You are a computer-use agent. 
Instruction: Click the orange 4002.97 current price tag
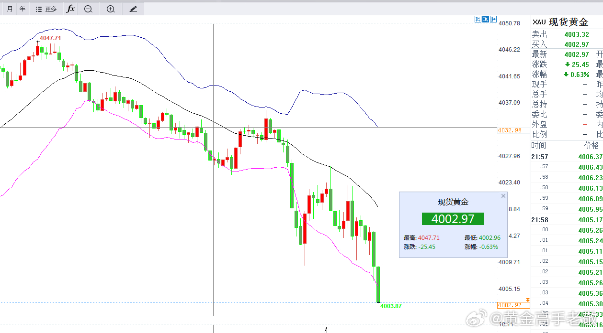pyautogui.click(x=514, y=305)
